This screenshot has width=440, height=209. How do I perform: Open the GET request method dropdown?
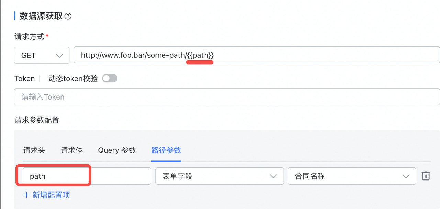click(42, 55)
